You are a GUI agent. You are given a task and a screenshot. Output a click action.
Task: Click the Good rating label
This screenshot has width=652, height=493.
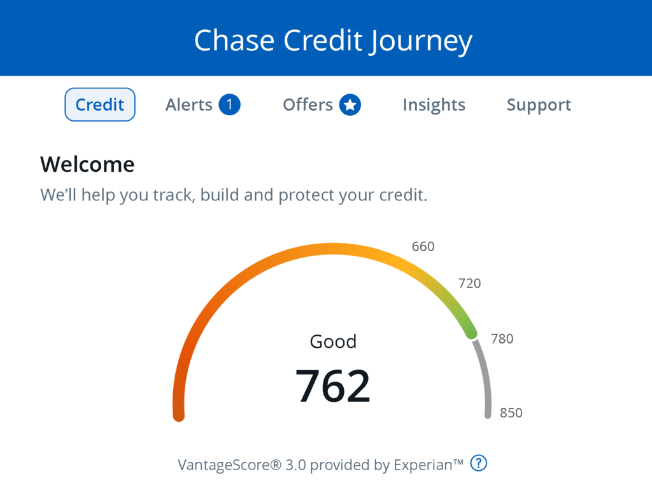pyautogui.click(x=333, y=342)
